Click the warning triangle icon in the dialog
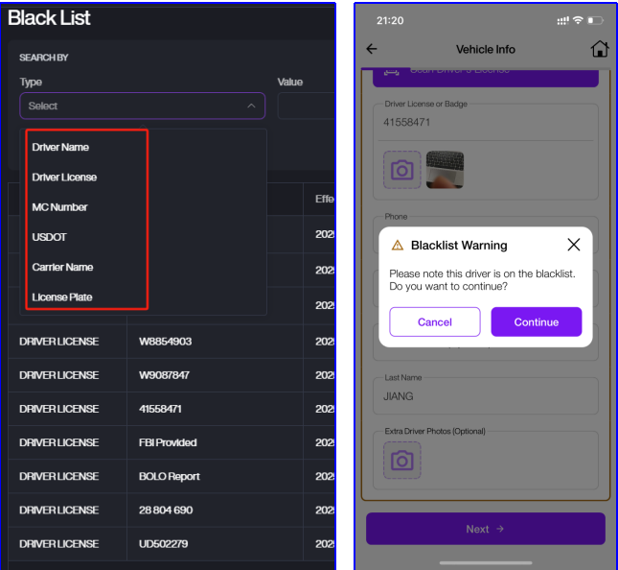Screen dimensions: 618x570 pyautogui.click(x=397, y=246)
